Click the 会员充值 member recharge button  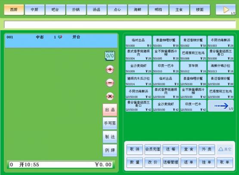pyautogui.click(x=152, y=150)
